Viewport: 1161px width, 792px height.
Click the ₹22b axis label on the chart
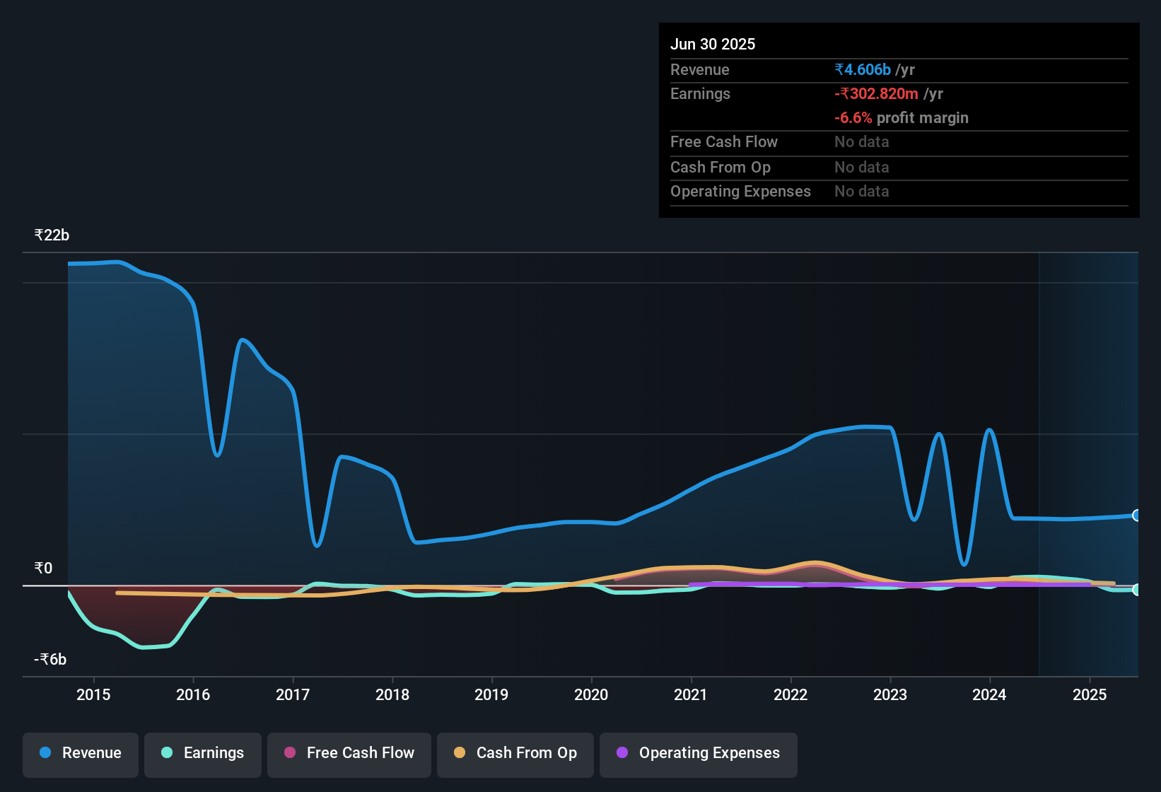pyautogui.click(x=51, y=235)
